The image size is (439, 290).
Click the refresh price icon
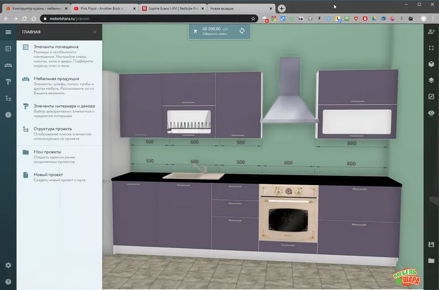coord(242,31)
